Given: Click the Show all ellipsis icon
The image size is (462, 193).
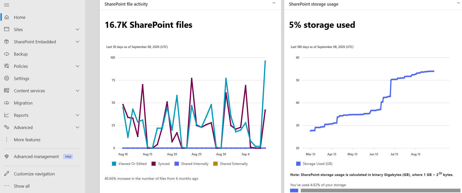Looking at the screenshot, I should 7,186.
